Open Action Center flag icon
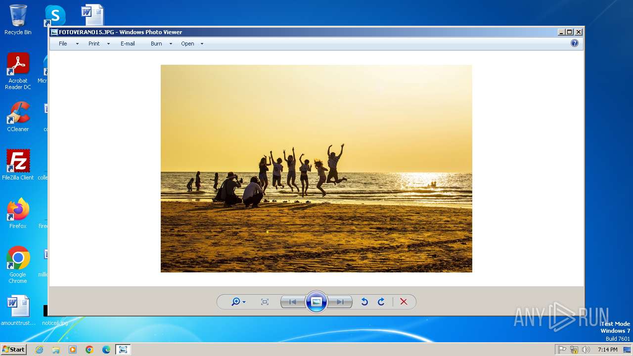This screenshot has height=356, width=633. [x=562, y=350]
